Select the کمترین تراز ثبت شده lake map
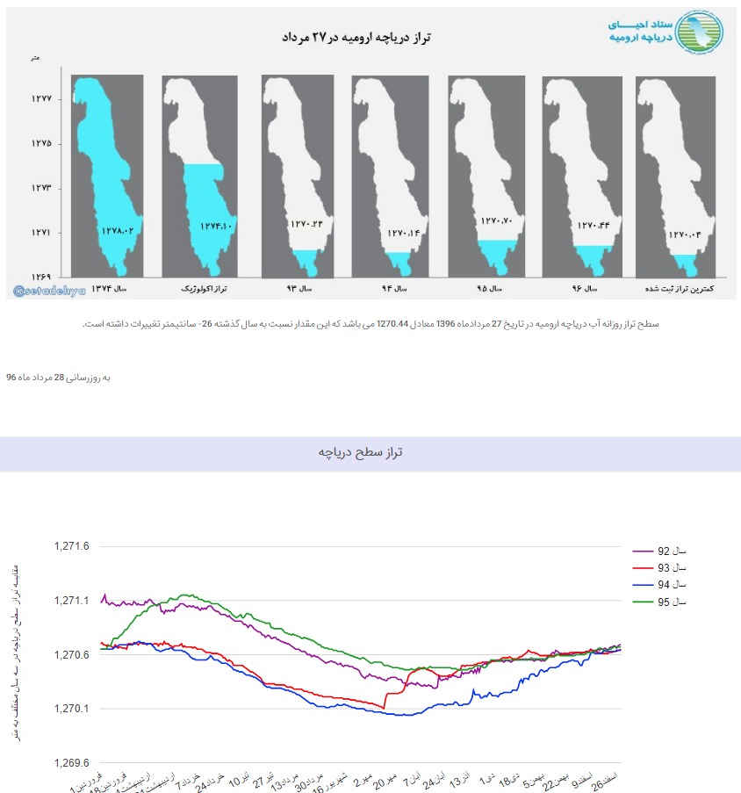Viewport: 741px width, 793px height. click(x=675, y=176)
